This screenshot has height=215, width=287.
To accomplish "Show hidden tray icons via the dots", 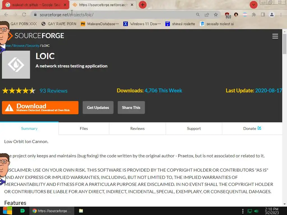I will (243, 211).
